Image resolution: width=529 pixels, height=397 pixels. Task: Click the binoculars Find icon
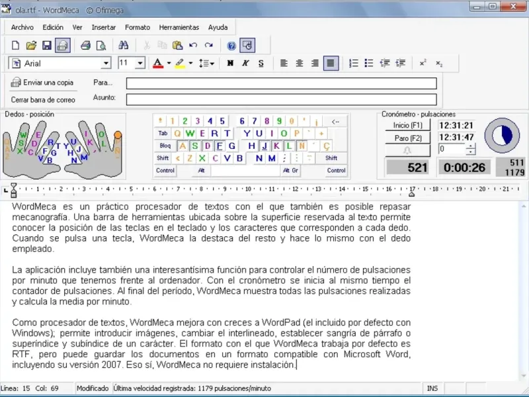(x=123, y=46)
